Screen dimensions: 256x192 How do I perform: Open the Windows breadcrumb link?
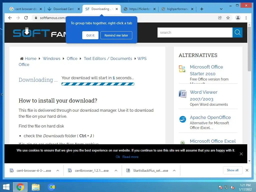pos(51,58)
